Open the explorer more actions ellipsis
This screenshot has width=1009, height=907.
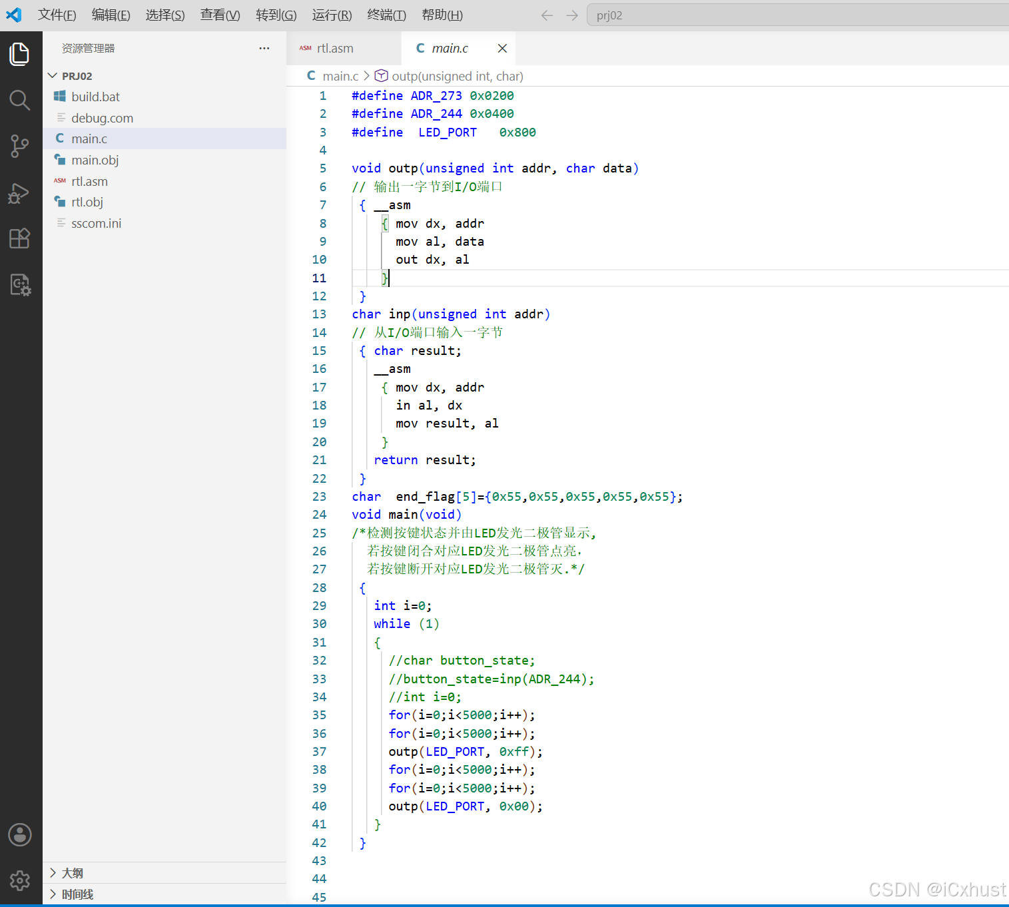pyautogui.click(x=264, y=48)
